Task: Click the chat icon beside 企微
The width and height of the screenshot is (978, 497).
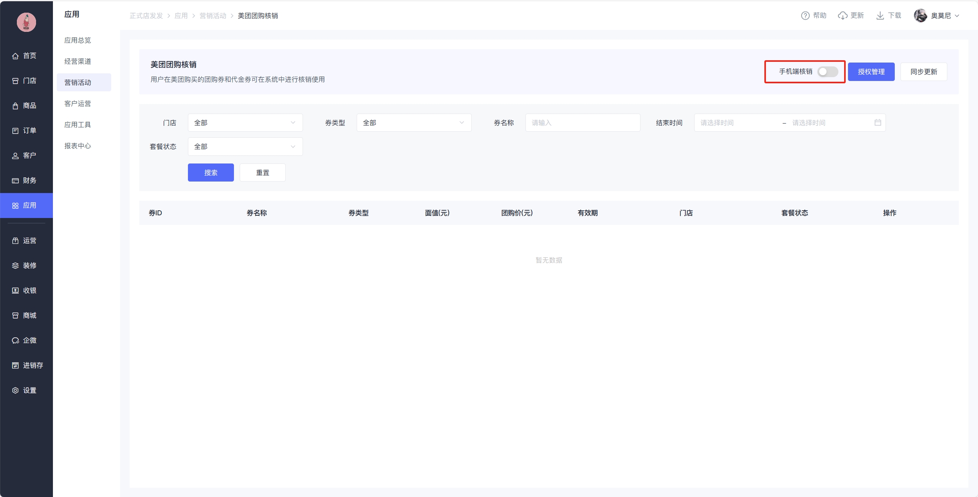Action: [x=15, y=340]
